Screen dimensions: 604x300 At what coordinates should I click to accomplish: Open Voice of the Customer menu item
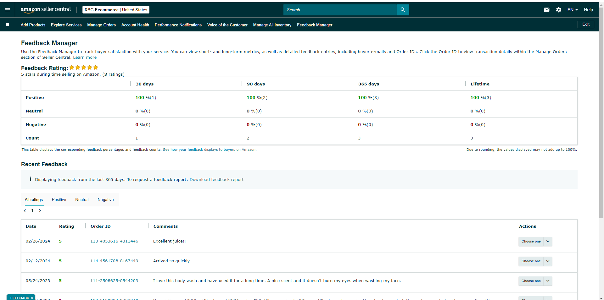point(227,25)
